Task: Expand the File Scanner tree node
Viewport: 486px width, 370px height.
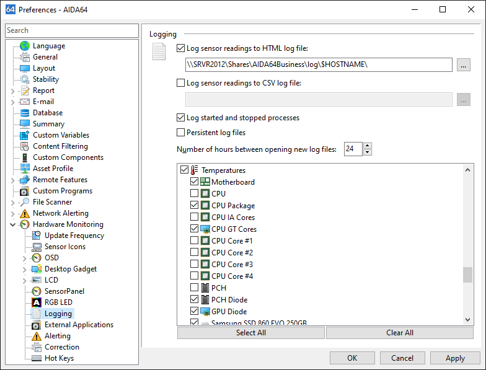Action: [x=12, y=203]
